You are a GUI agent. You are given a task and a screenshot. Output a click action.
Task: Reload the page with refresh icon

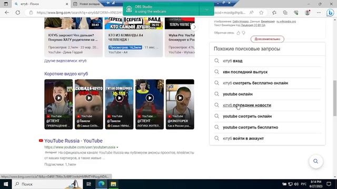(x=17, y=13)
